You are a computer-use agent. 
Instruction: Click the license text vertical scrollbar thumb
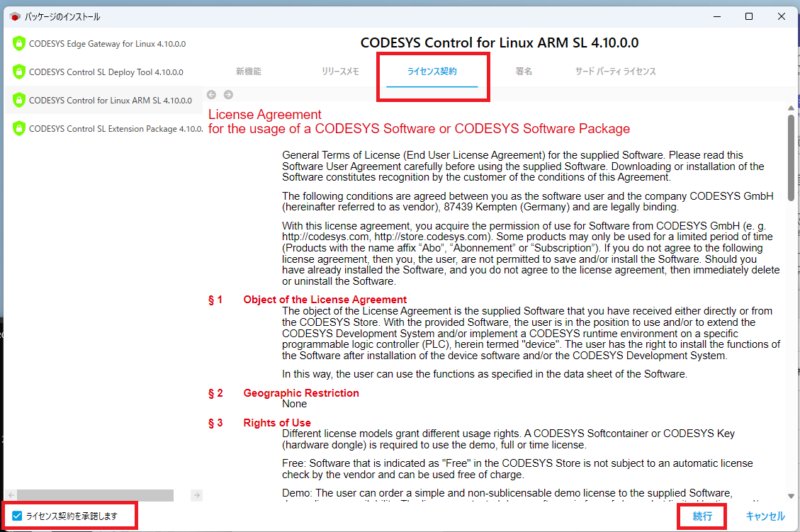click(791, 156)
